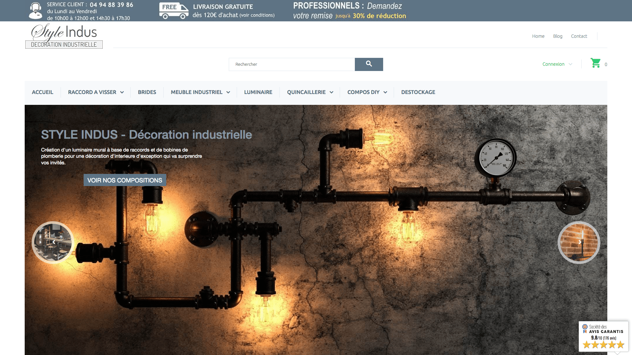Click the free delivery truck icon
The height and width of the screenshot is (355, 632).
[173, 11]
